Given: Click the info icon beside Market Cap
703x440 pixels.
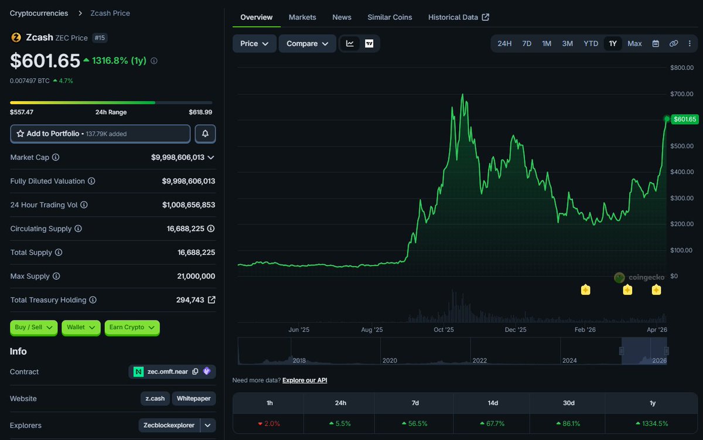Looking at the screenshot, I should click(x=56, y=158).
